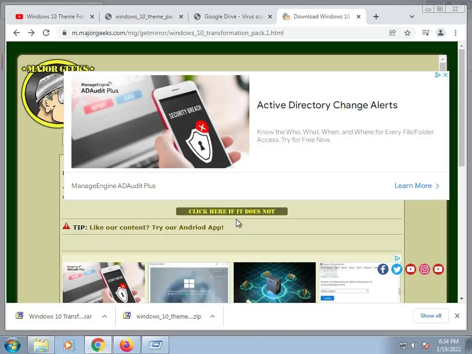Click Learn More on the ad
Image resolution: width=472 pixels, height=354 pixels.
click(417, 186)
